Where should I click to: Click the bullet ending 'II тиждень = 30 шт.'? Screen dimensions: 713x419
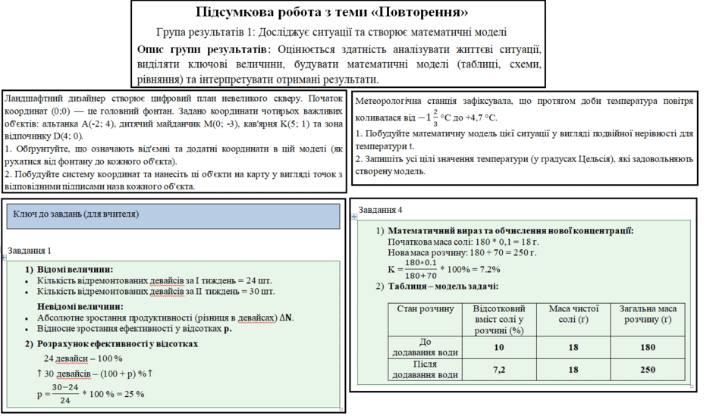coord(156,291)
